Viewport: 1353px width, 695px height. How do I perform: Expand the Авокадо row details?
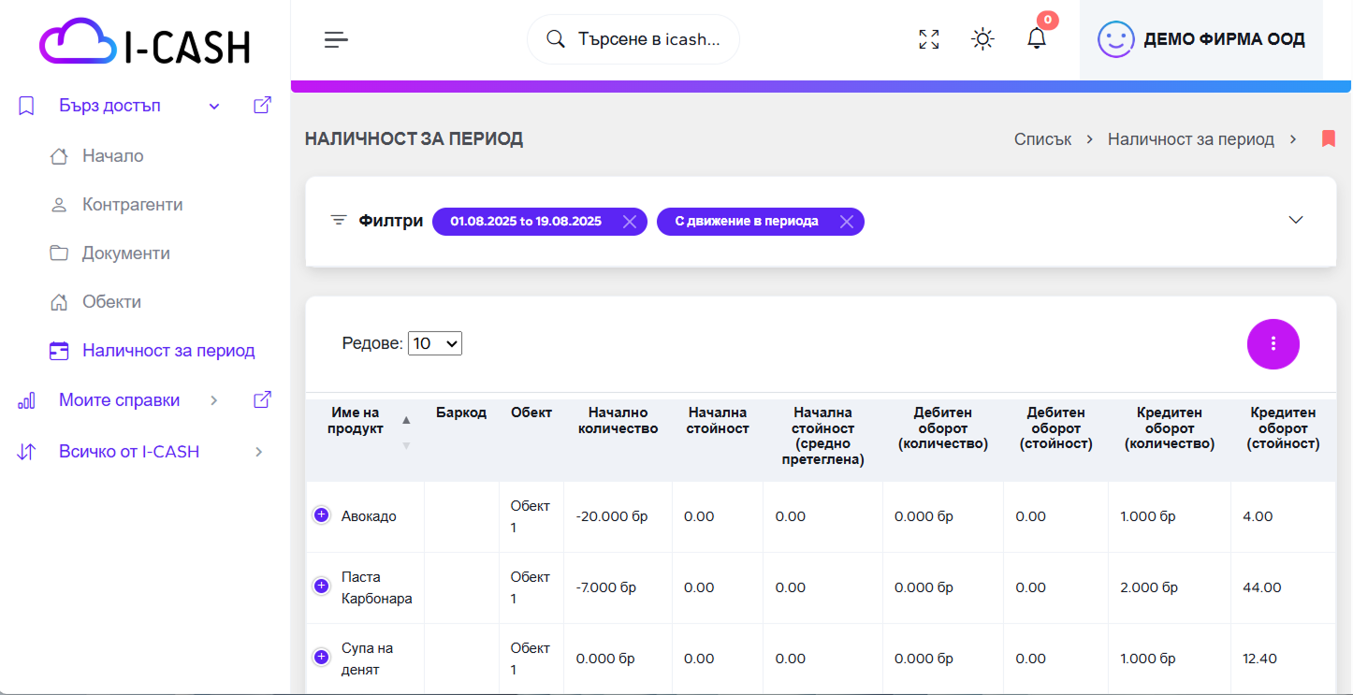pyautogui.click(x=321, y=515)
